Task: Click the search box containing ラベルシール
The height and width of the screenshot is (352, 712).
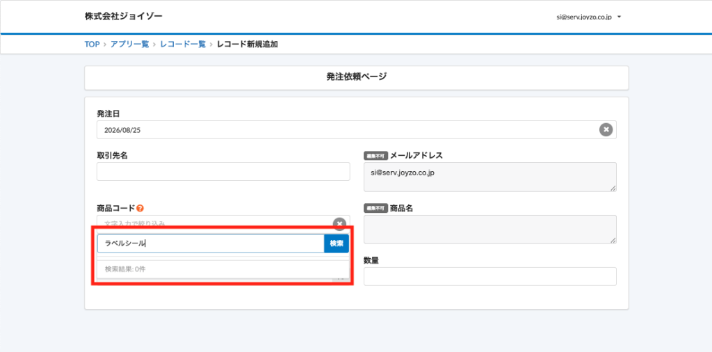Action: tap(211, 243)
